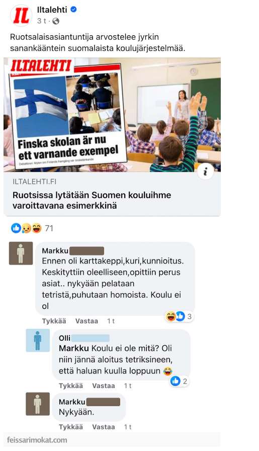Click Vastaa under Olli's reply

104,385
